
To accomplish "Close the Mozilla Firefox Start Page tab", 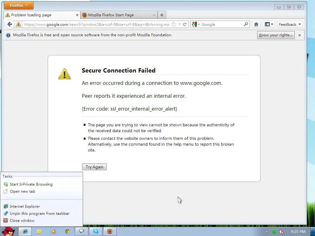I will [x=154, y=15].
